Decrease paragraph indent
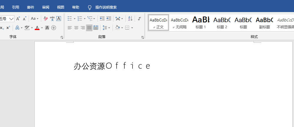Viewport: 294px width, 127px height. (x=102, y=19)
